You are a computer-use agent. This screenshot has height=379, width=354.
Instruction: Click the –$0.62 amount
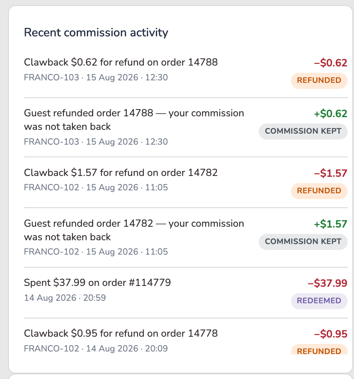[331, 63]
